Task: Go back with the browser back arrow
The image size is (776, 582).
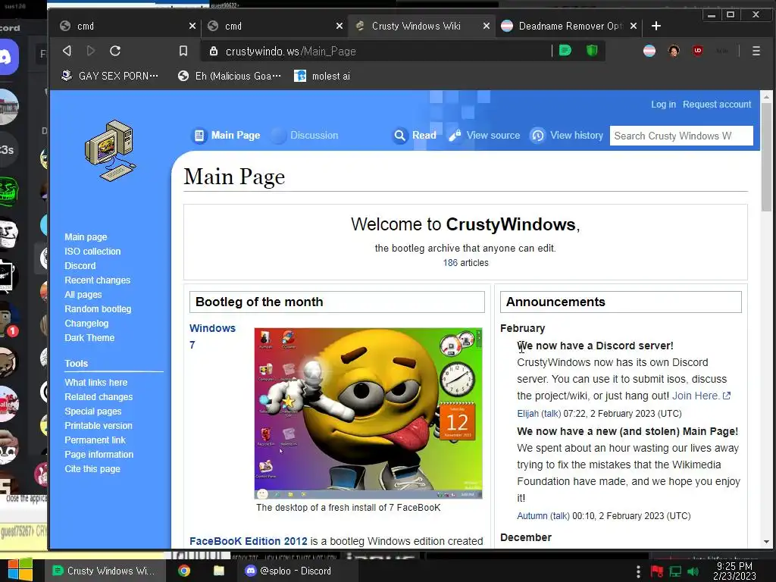Action: (x=67, y=51)
